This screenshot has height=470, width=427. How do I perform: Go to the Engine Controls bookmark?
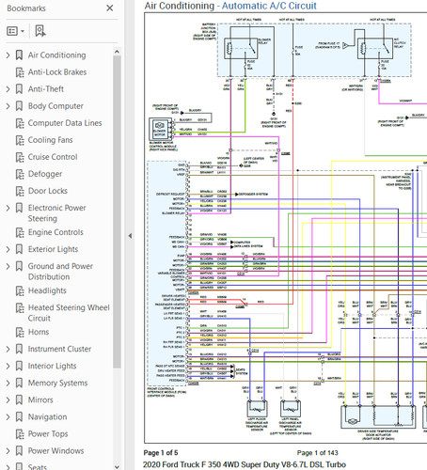tap(55, 232)
